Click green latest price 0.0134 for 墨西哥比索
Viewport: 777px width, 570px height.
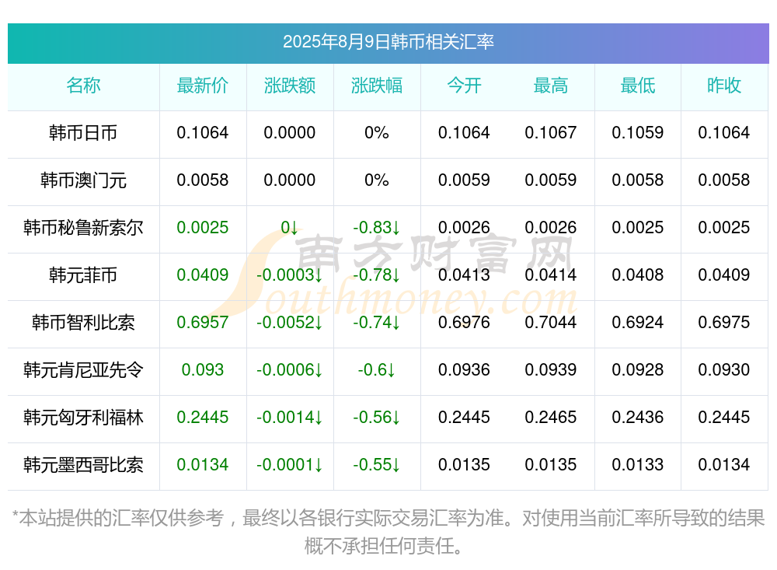pos(203,465)
